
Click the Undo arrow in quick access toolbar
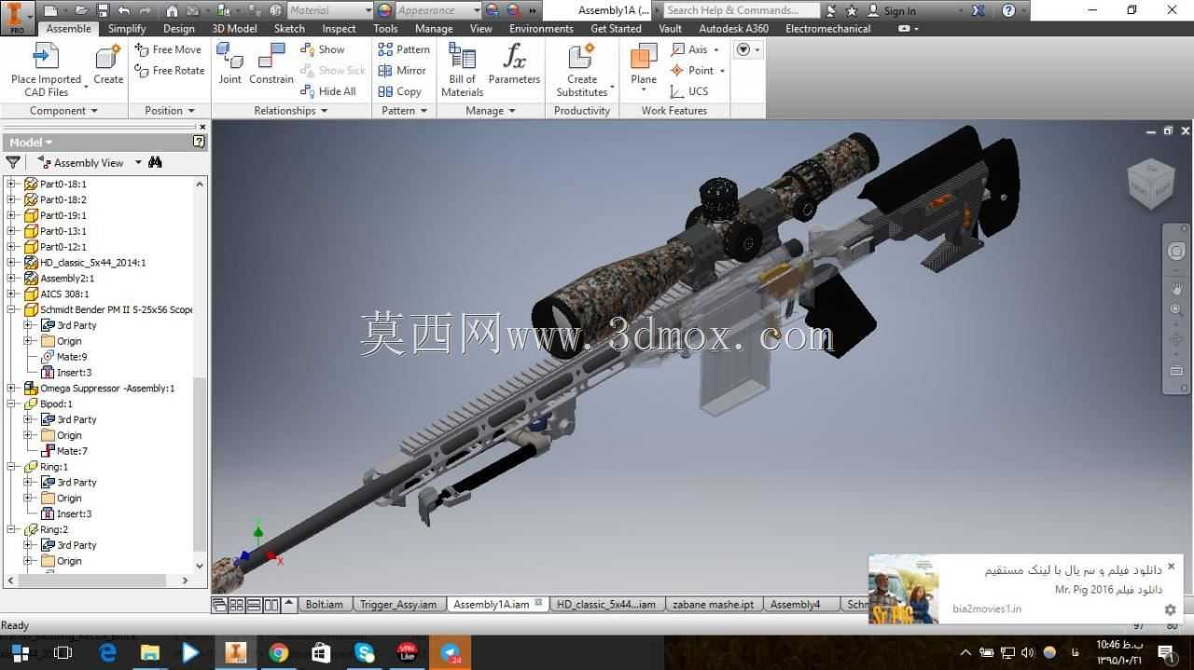coord(123,10)
